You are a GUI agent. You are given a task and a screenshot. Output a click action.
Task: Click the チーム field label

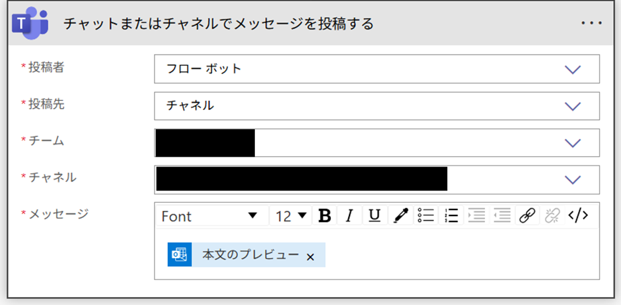pyautogui.click(x=46, y=141)
